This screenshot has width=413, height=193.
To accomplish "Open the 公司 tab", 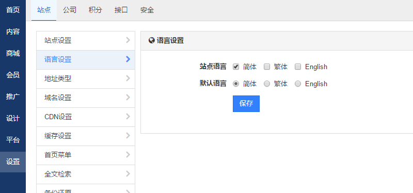I will pos(70,10).
